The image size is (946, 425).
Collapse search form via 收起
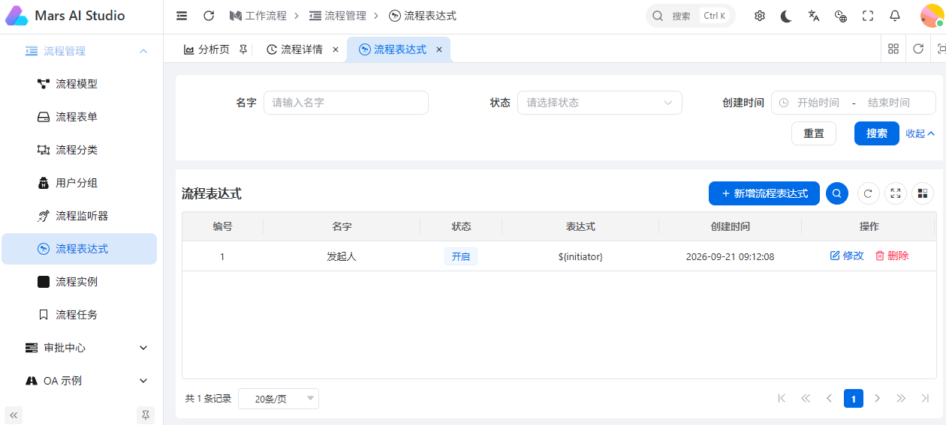[920, 133]
